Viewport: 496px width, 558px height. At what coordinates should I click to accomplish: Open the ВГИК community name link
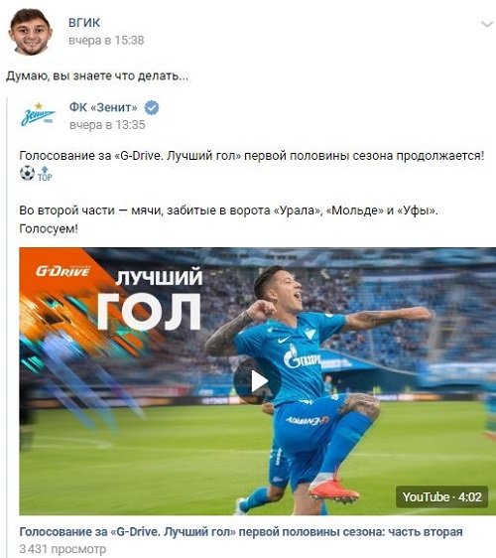click(x=84, y=23)
